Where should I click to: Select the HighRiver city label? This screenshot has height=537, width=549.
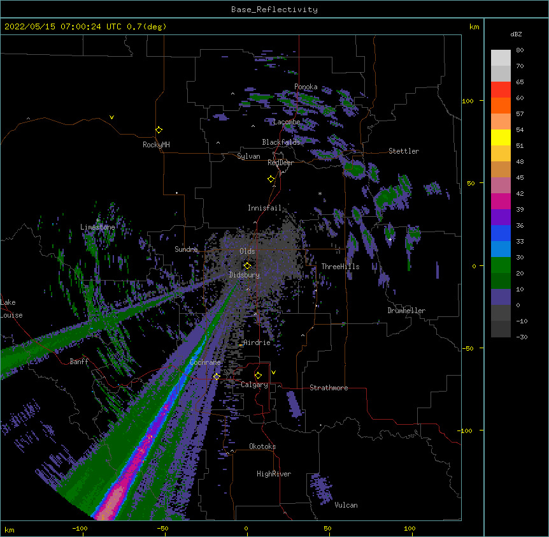click(x=274, y=474)
